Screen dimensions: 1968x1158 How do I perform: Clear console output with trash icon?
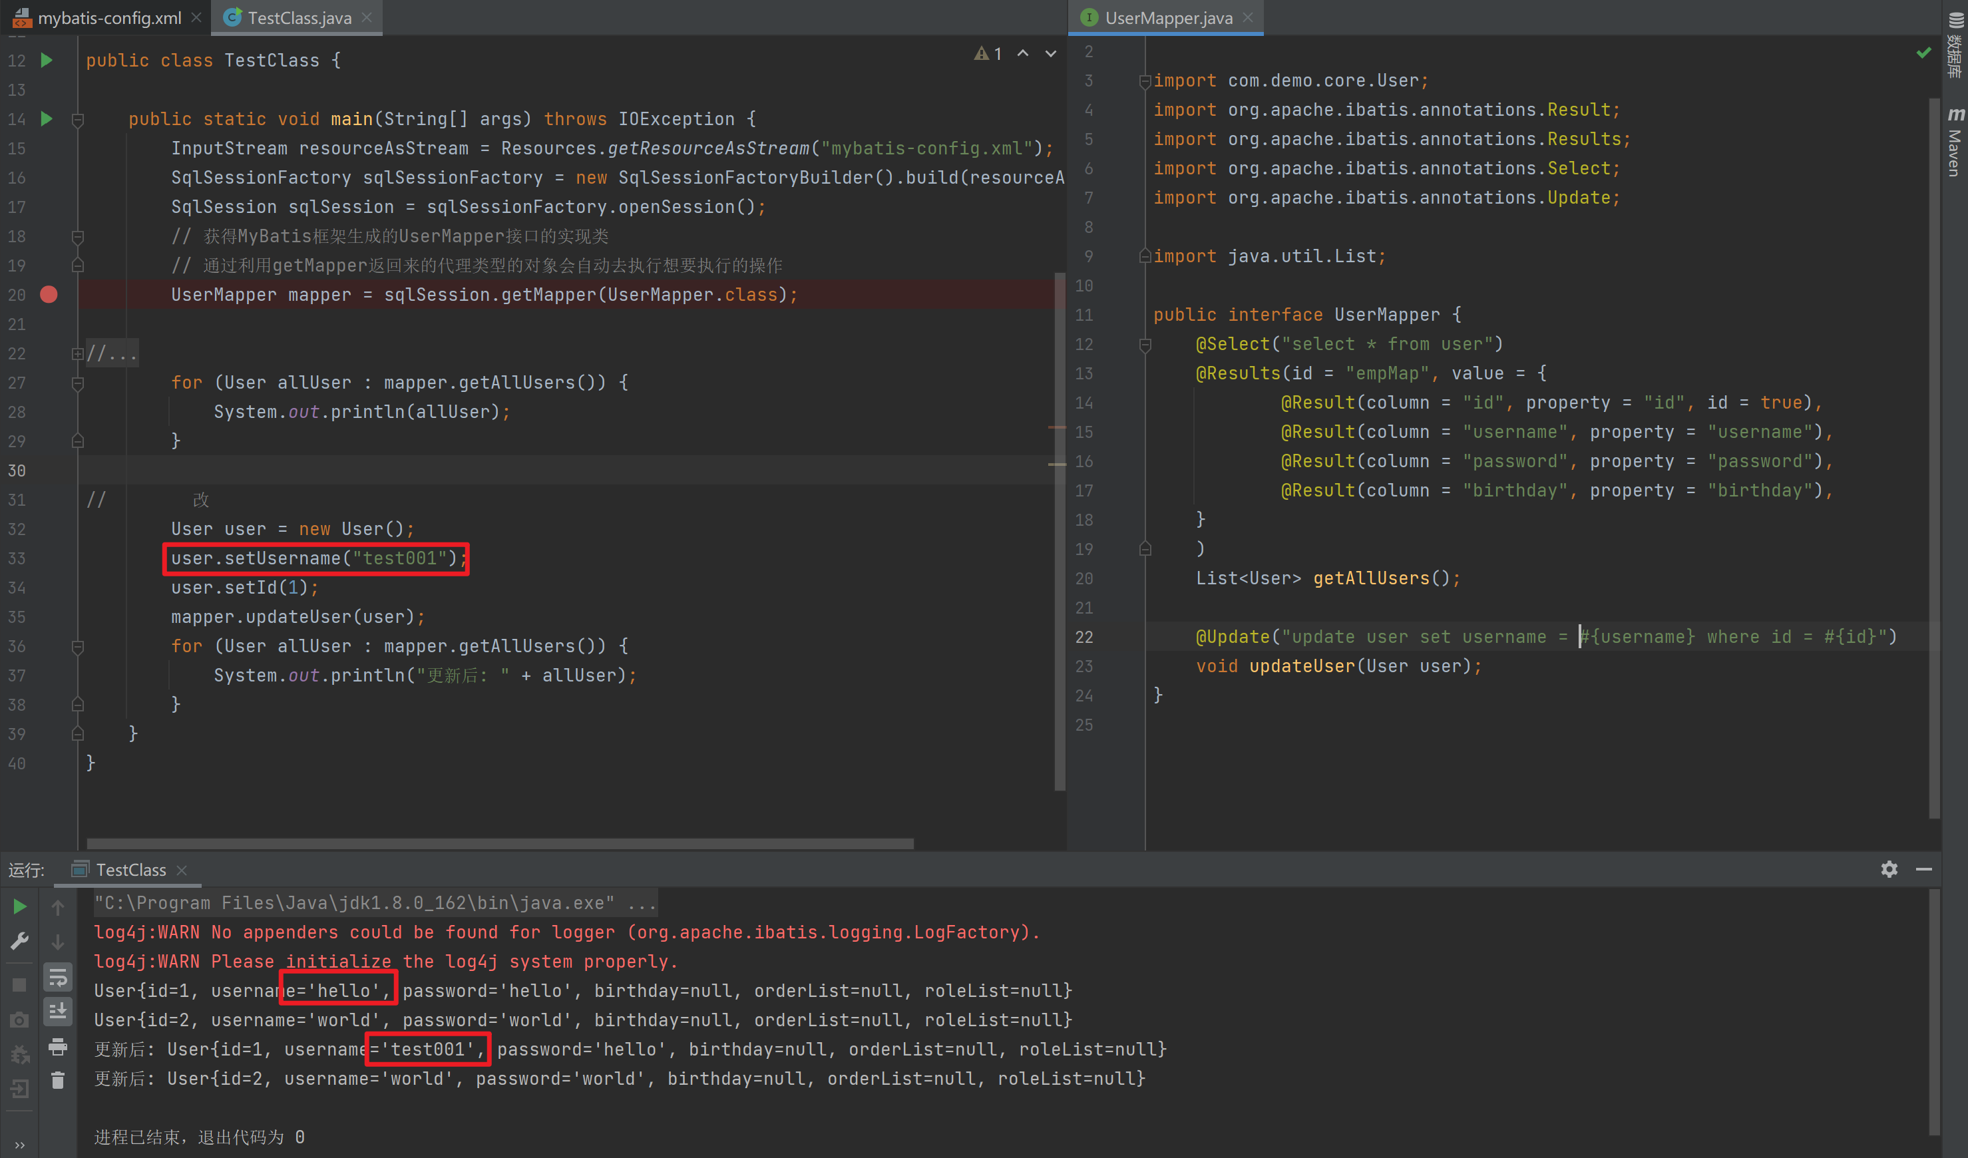click(x=58, y=1081)
